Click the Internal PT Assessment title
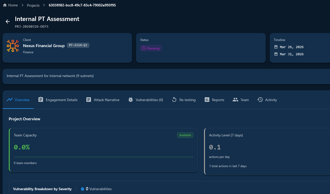This screenshot has height=194, width=330. coord(47,19)
